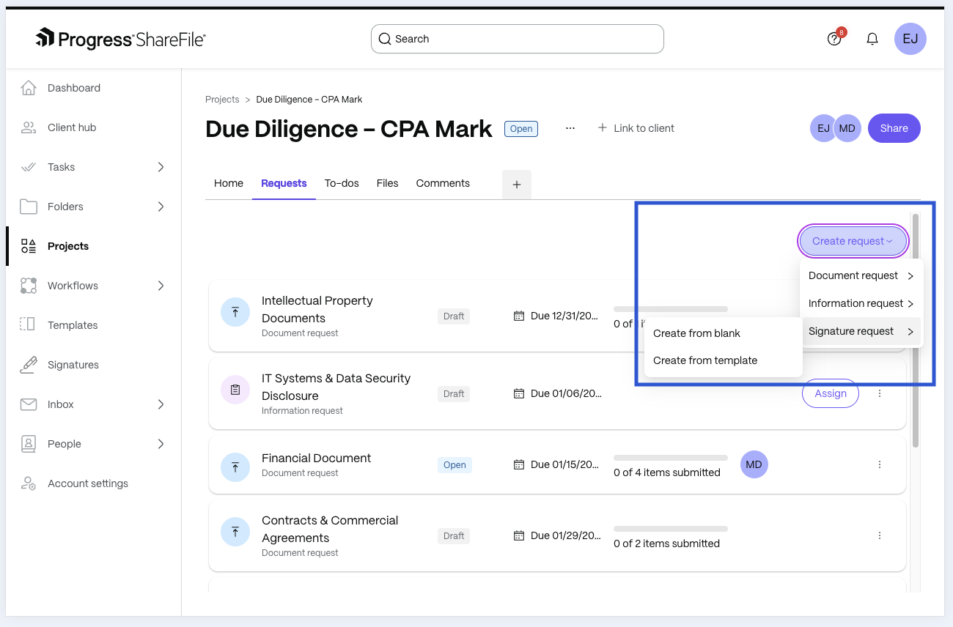Switch to the Files tab
Image resolution: width=953 pixels, height=627 pixels.
[x=387, y=183]
